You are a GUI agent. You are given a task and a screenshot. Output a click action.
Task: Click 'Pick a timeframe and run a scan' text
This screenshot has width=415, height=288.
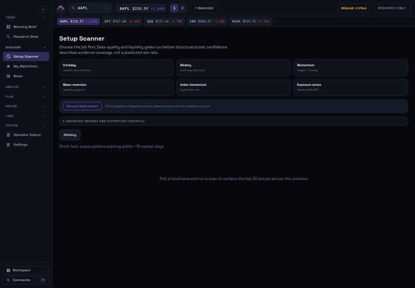click(233, 179)
